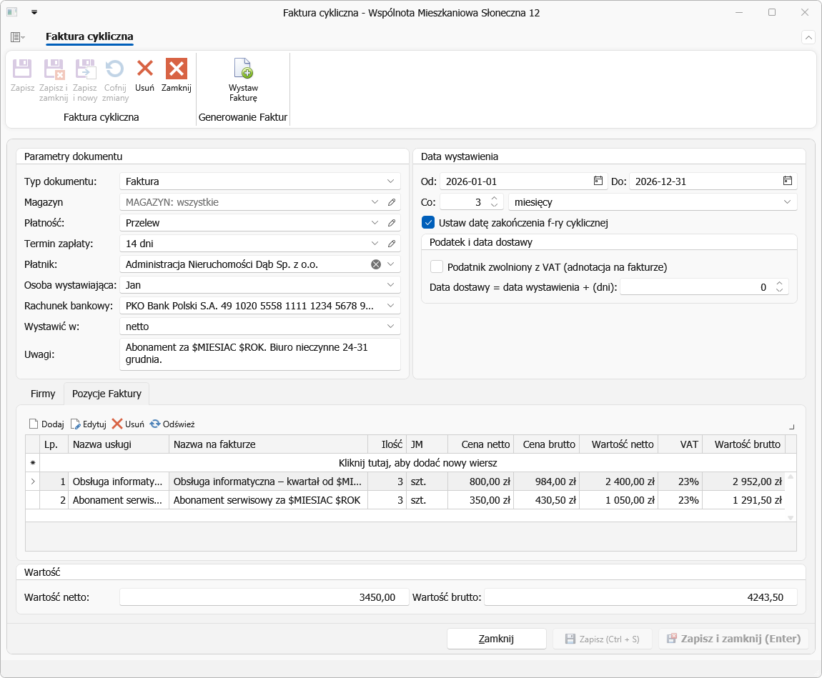822x678 pixels.
Task: Clear the Płatnik field with the X icon
Action: (376, 264)
